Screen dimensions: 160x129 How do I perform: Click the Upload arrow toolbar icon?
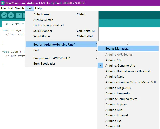(x=11, y=15)
